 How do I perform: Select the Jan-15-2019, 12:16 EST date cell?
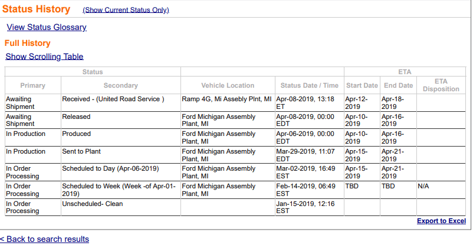[x=310, y=207]
